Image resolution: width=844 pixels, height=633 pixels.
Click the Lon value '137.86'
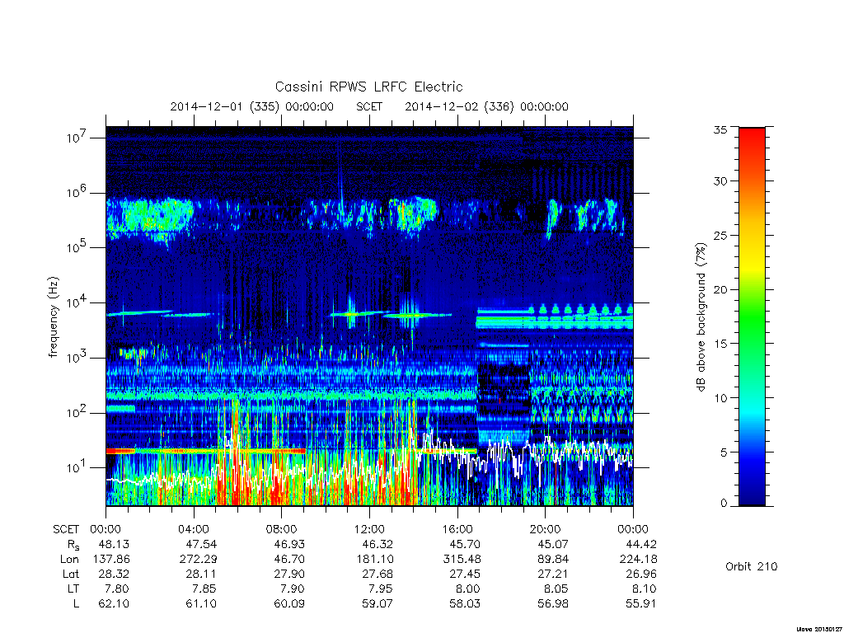tap(111, 559)
